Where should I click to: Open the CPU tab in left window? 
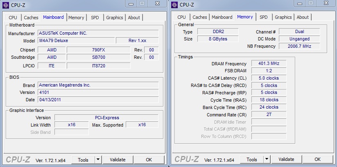(x=13, y=18)
